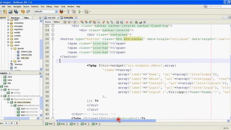The width and height of the screenshot is (231, 130).
Task: Expand the models folder node
Action: (x=8, y=32)
